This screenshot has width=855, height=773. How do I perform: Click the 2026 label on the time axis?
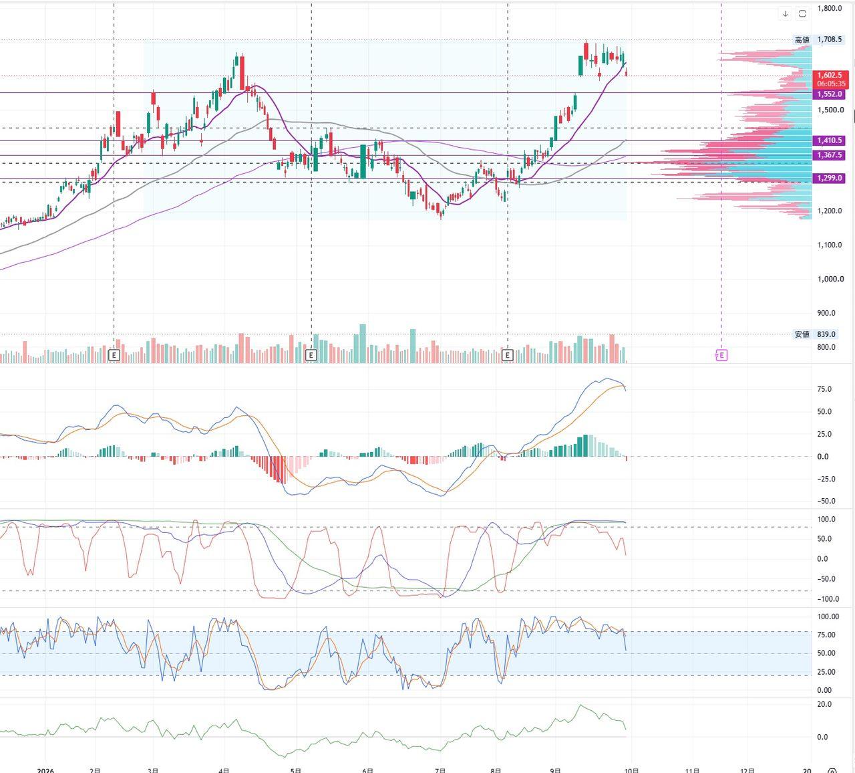45,770
